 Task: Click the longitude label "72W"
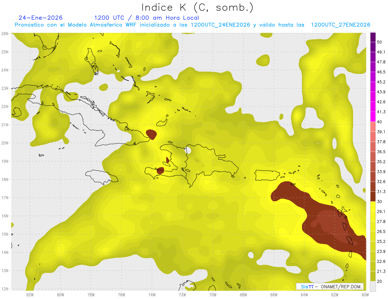(x=182, y=294)
